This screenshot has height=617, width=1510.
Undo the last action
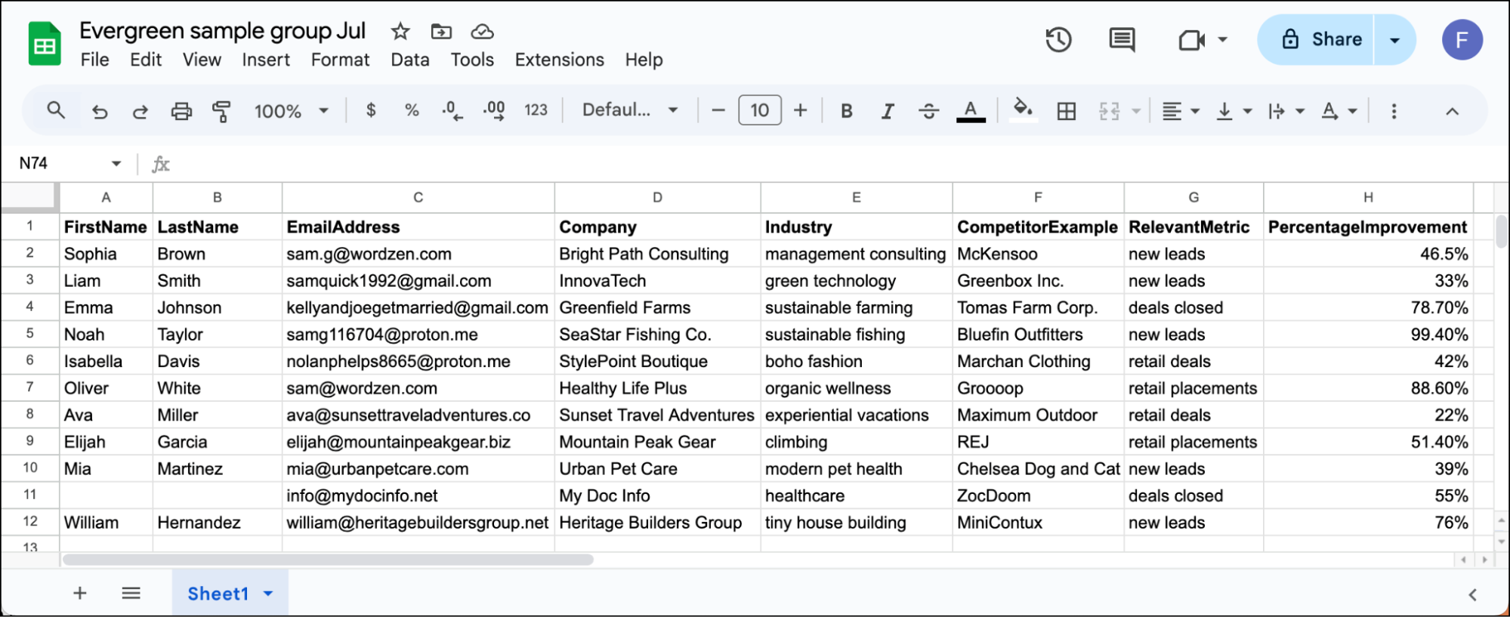click(x=99, y=111)
